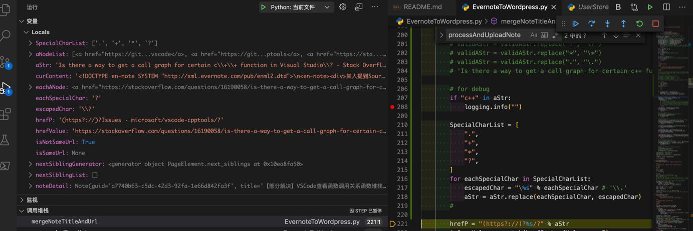Select the curContent variable row
This screenshot has height=231, width=693.
click(x=202, y=76)
